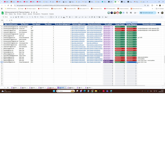Viewport: 165px width, 151px height.
Task: Increase font size with plus button
Action: (x=54, y=17)
